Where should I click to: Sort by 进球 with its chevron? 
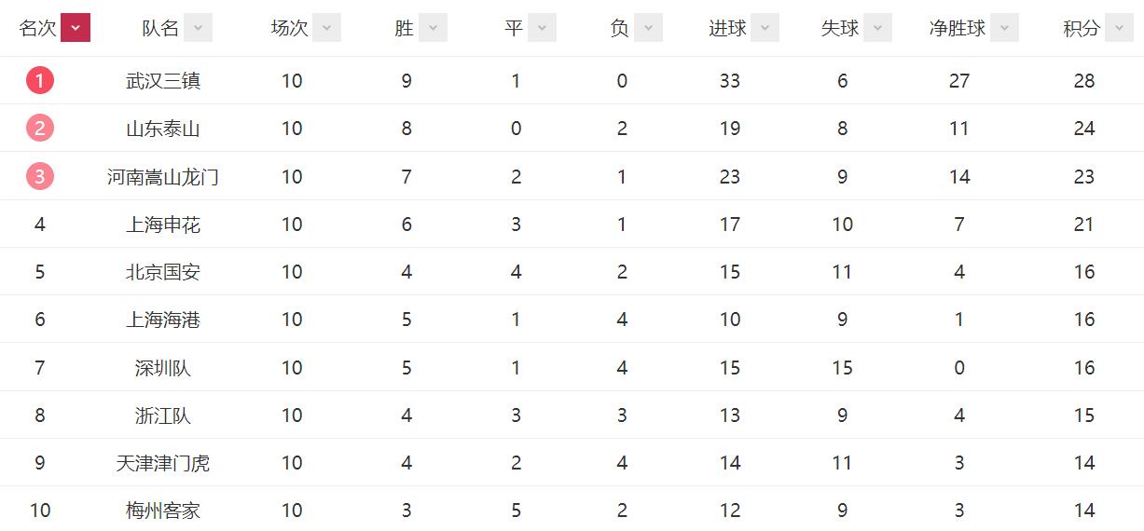765,28
